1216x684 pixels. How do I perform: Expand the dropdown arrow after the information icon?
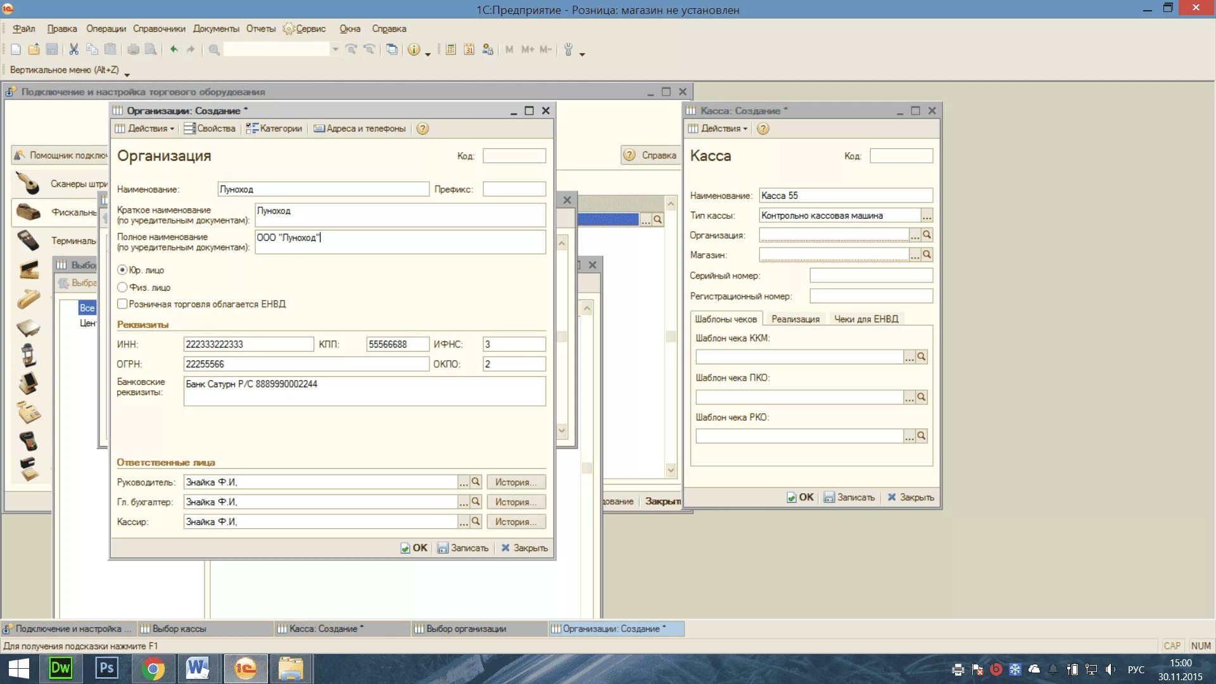(x=428, y=54)
